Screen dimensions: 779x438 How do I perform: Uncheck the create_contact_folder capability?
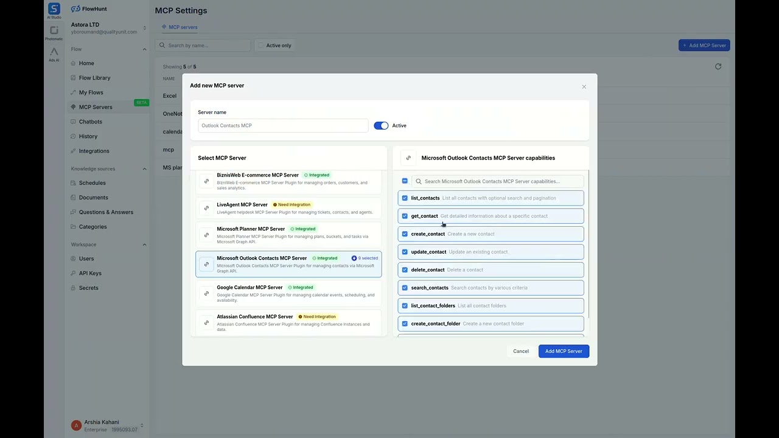405,324
